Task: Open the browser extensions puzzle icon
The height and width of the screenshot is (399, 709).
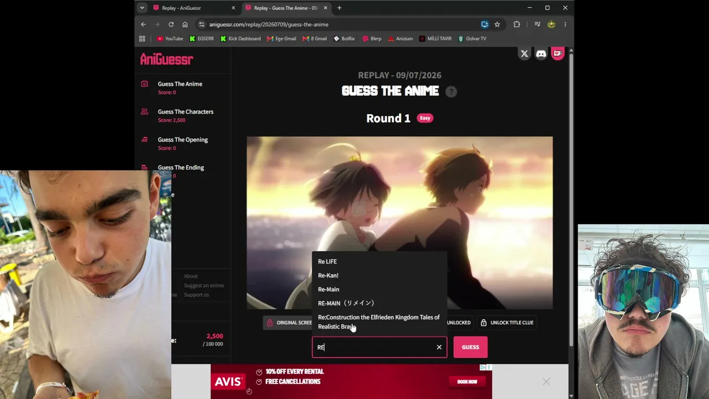Action: 517,24
